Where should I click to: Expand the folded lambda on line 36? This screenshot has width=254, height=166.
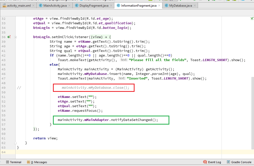15,37
